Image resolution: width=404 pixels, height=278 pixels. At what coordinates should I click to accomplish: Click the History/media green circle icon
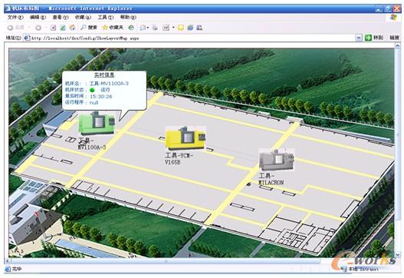(131, 28)
